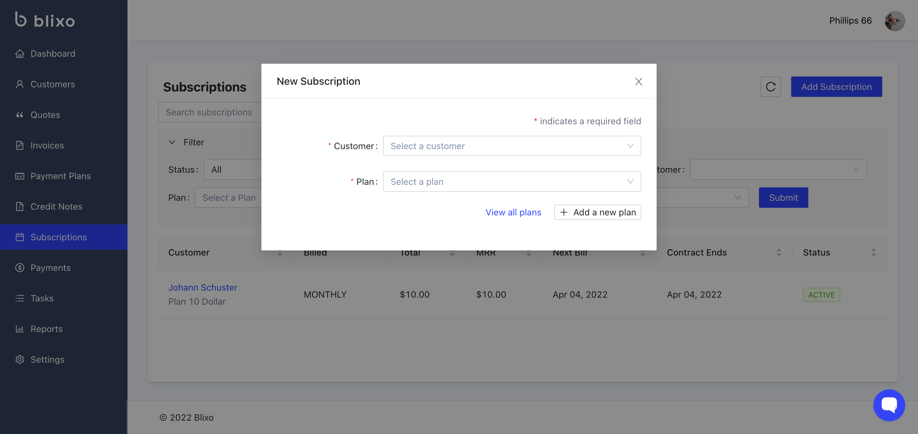The height and width of the screenshot is (434, 918).
Task: Click the Reports bar chart icon
Action: (19, 329)
